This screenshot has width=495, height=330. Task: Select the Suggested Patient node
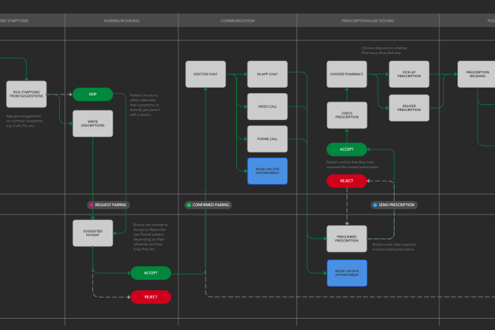93,233
